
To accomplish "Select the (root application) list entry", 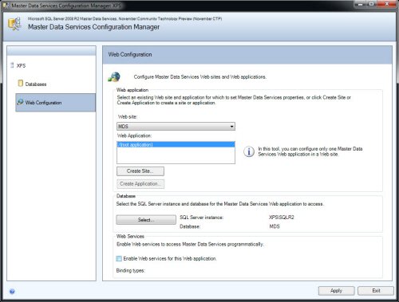I will (x=176, y=144).
